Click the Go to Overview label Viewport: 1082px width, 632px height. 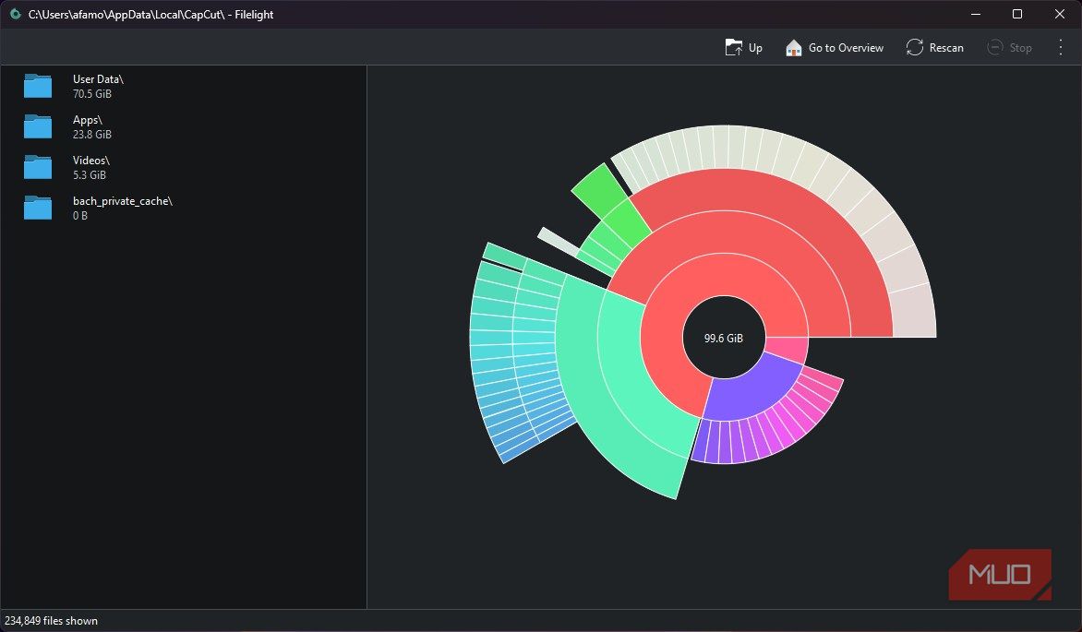846,48
